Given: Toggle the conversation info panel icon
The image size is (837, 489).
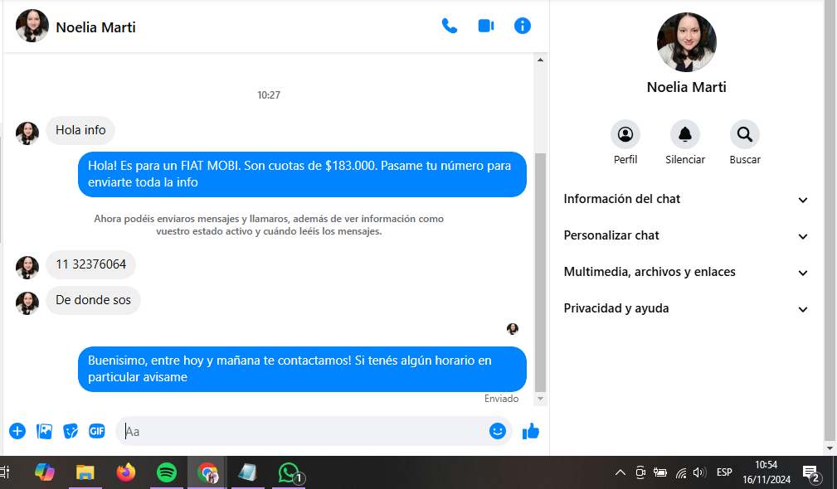Looking at the screenshot, I should pos(523,26).
